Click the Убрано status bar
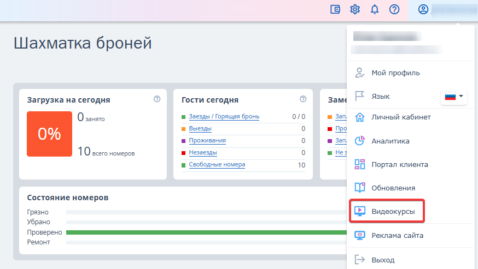Screen dimensions: 478x269 206,222
